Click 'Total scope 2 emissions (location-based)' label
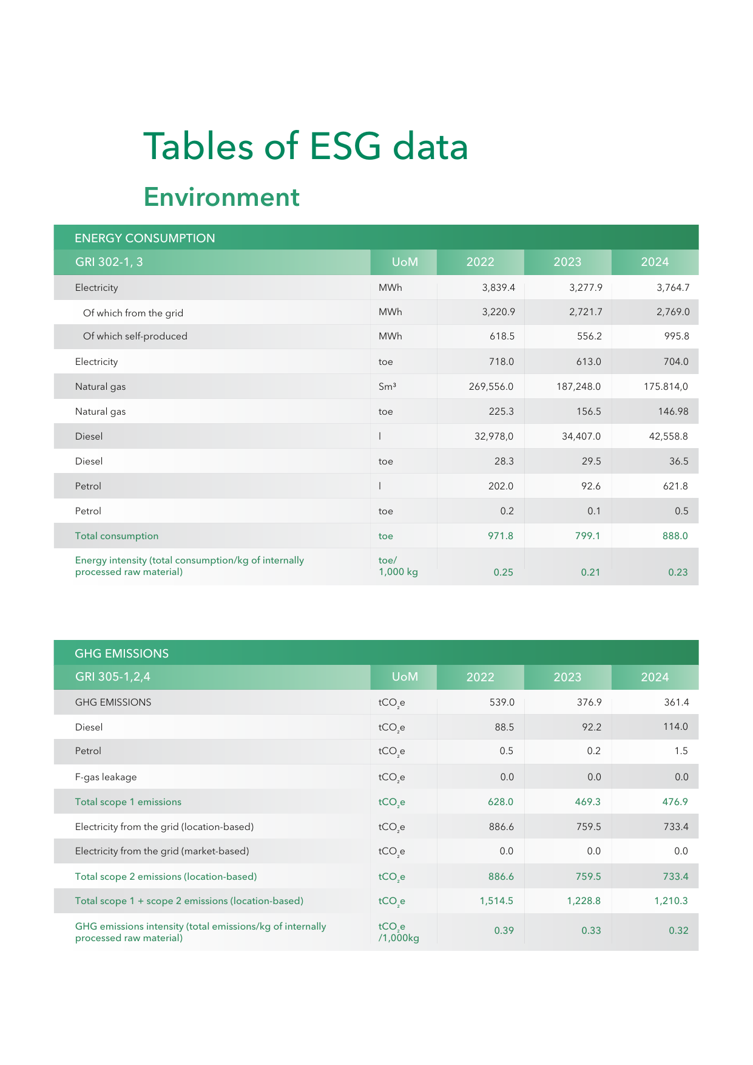The height and width of the screenshot is (1065, 753). pyautogui.click(x=166, y=876)
